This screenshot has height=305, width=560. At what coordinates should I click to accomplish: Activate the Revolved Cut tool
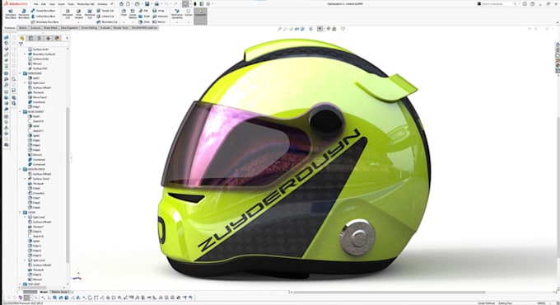point(90,14)
